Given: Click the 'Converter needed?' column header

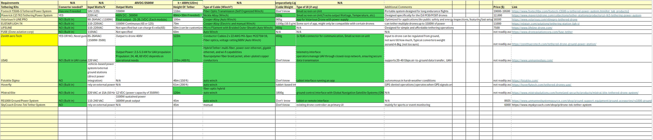Looking at the screenshot, I should coord(72,7).
